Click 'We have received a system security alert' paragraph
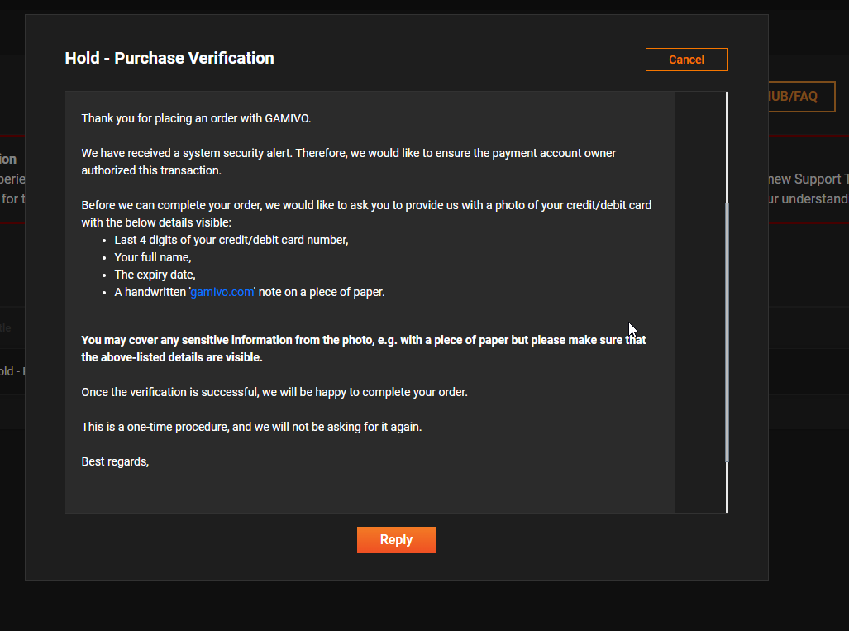The height and width of the screenshot is (631, 849). tap(349, 162)
